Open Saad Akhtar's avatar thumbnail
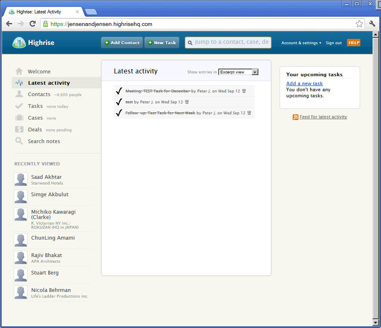381x328 pixels. (21, 180)
